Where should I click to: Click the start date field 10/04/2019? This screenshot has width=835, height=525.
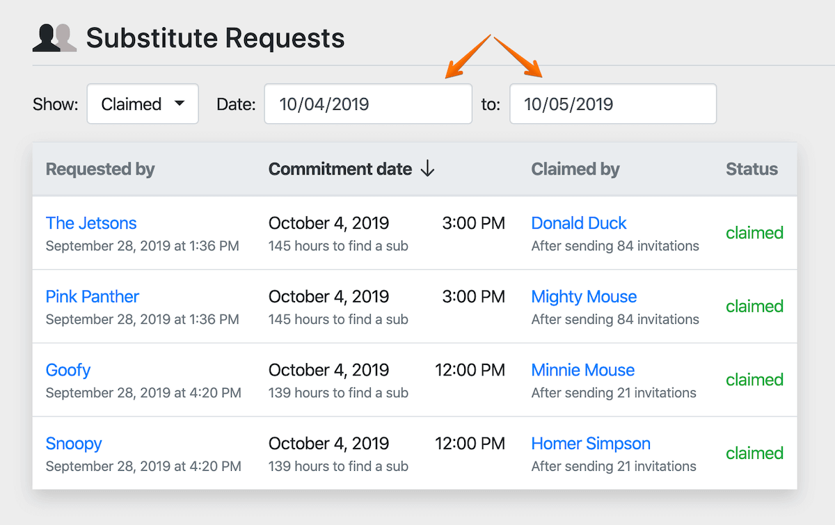367,104
